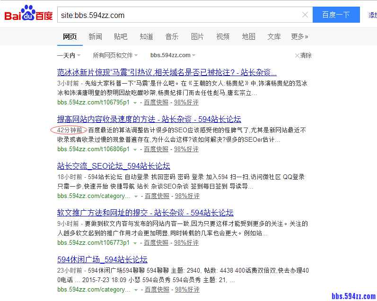377x301 pixels.
Task: Click 98%好评 for the 提高网站内容收录速度 result
Action: click(x=186, y=149)
